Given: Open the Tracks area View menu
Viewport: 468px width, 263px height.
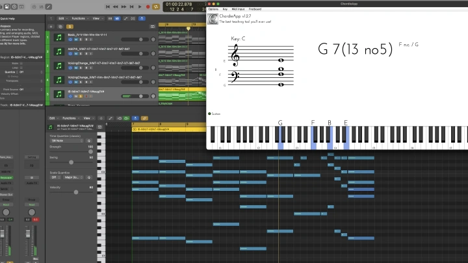Looking at the screenshot, I should coord(97,18).
